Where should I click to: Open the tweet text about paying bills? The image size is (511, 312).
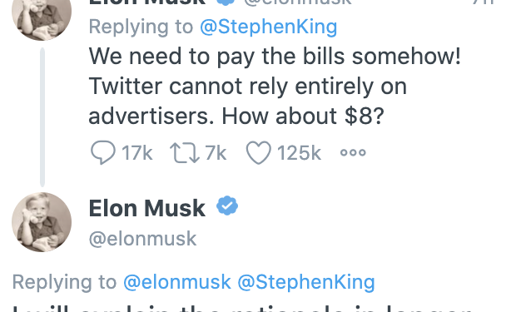point(275,86)
